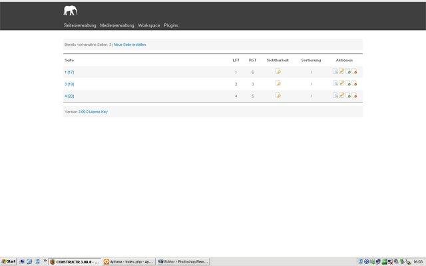Edit page 1 [17] with pencil icon
Screen dimensions: 426x266
pos(341,71)
